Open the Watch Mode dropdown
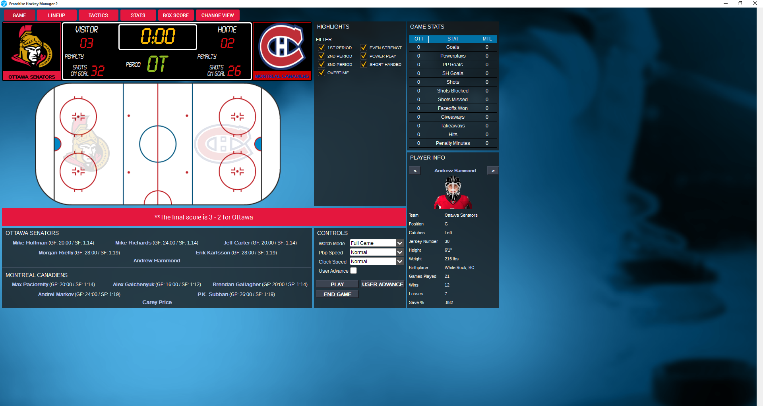 tap(377, 243)
